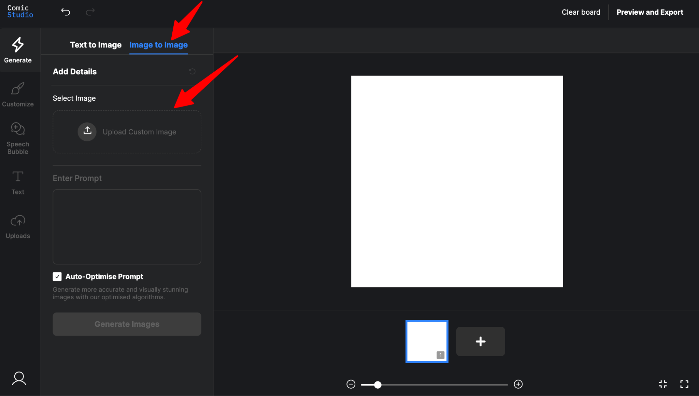Viewport: 699px width, 396px height.
Task: Click the redo arrow icon
Action: (x=90, y=12)
